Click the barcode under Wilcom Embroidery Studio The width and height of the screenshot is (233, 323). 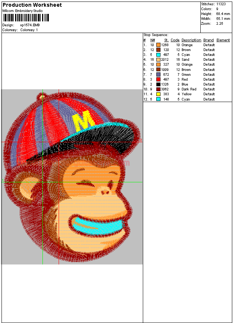(x=26, y=18)
